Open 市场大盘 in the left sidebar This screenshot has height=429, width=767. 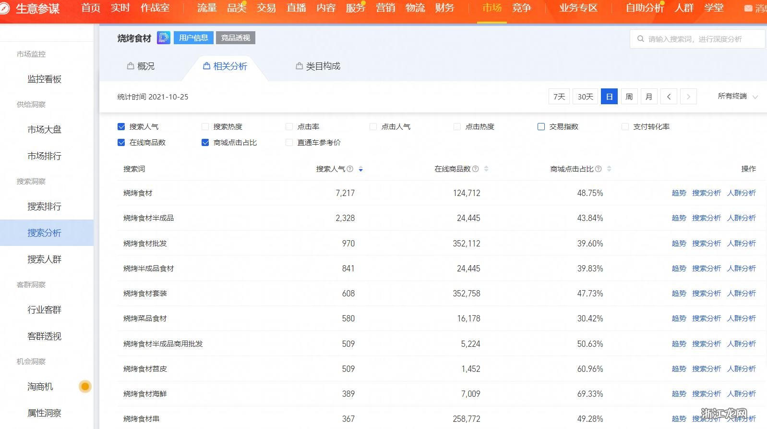[x=45, y=130]
